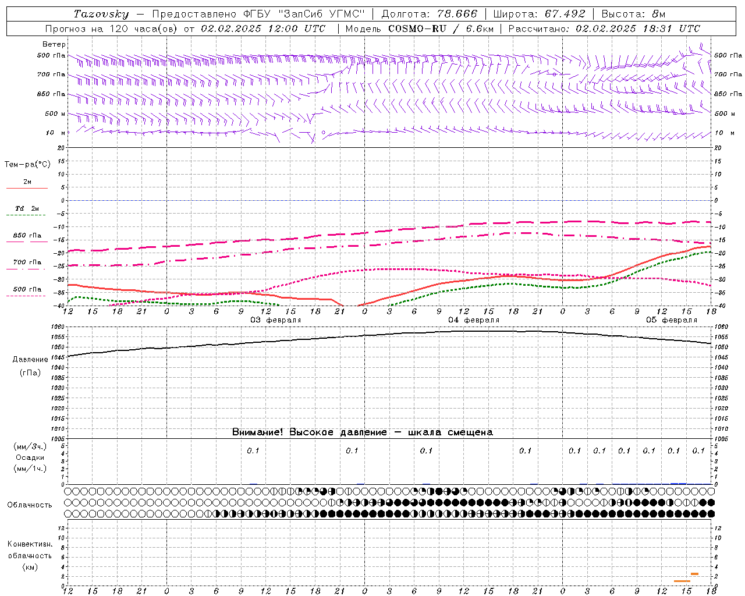This screenshot has width=745, height=596.
Task: Click the "(км)" unit label for convective clouds
Action: (30, 567)
